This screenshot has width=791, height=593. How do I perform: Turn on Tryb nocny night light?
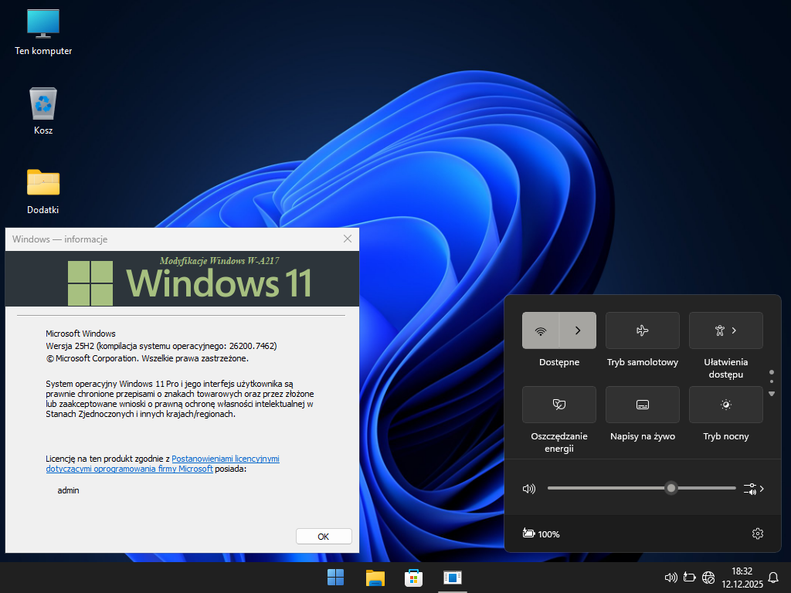click(x=725, y=405)
